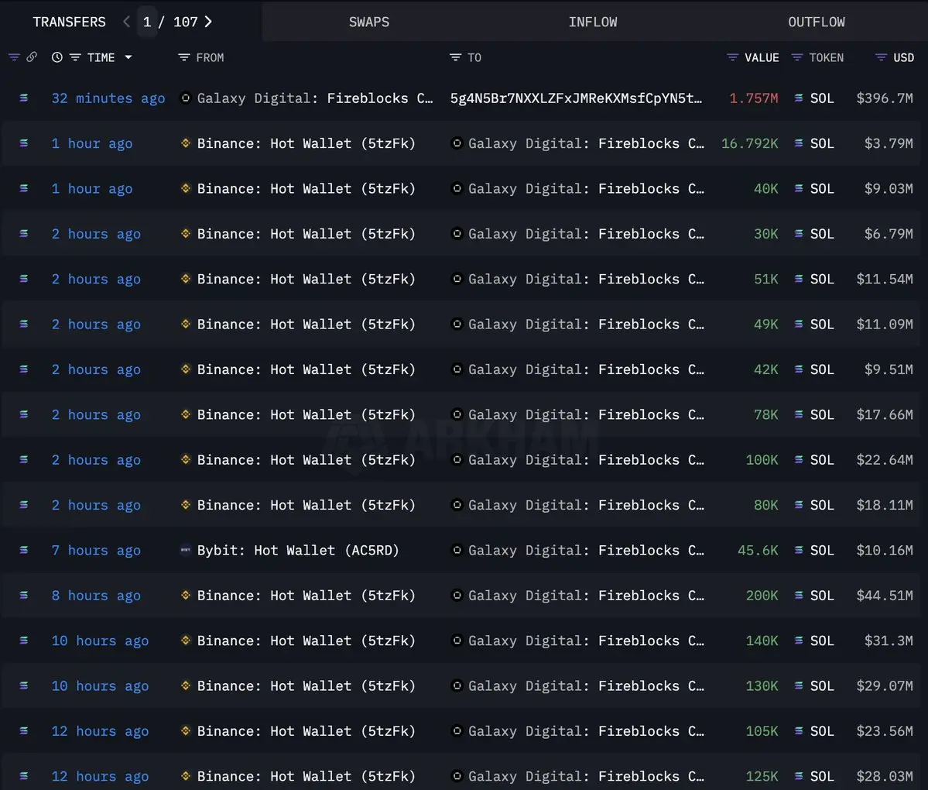This screenshot has width=928, height=790.
Task: Expand the TIME sort dropdown arrow
Action: click(128, 57)
